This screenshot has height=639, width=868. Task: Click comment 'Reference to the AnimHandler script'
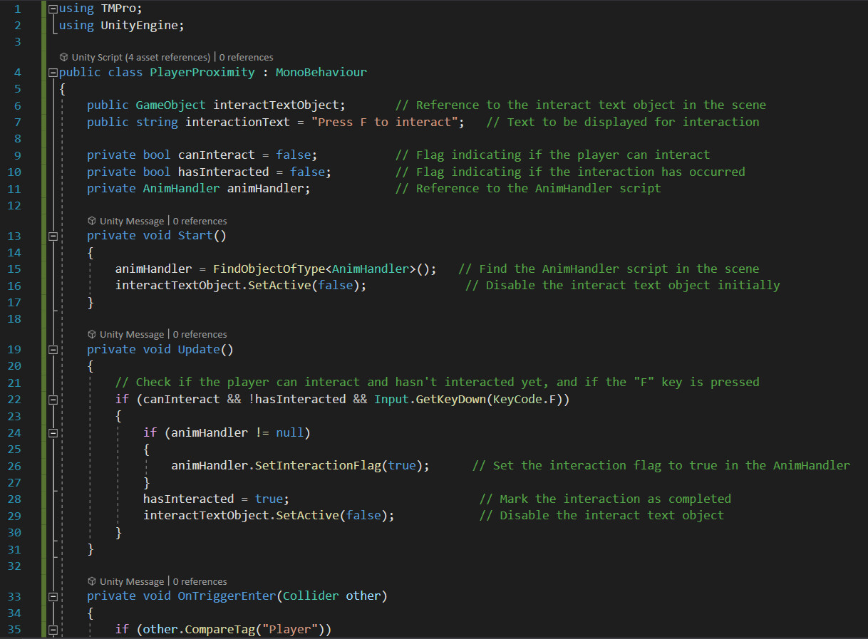[x=539, y=188]
